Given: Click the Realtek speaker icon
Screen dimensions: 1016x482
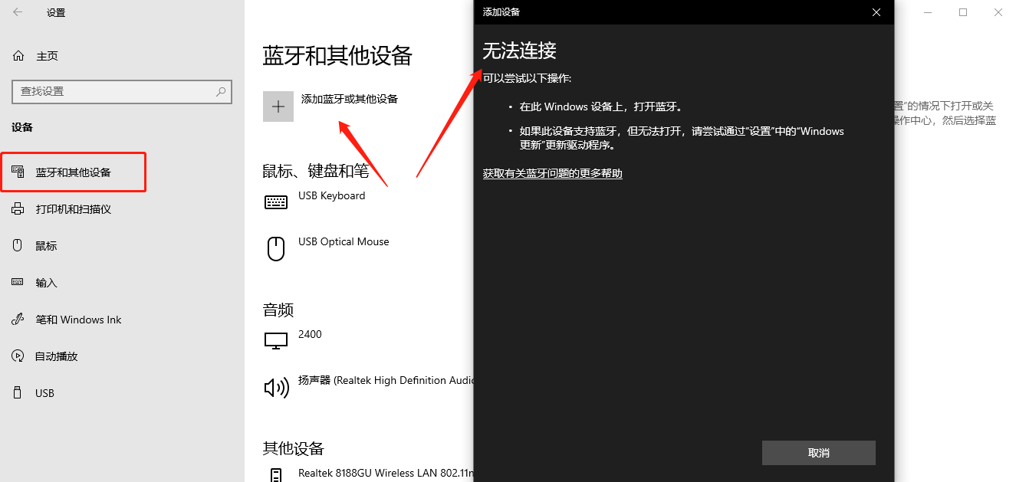Looking at the screenshot, I should coord(276,387).
